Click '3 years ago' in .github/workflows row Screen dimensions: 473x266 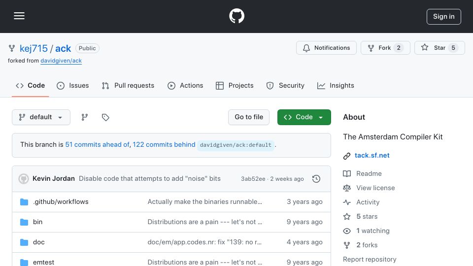304,202
